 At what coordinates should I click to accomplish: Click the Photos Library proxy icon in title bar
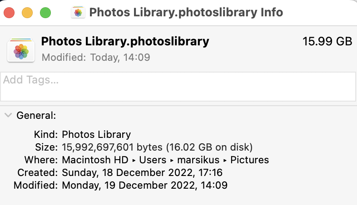[x=78, y=12]
